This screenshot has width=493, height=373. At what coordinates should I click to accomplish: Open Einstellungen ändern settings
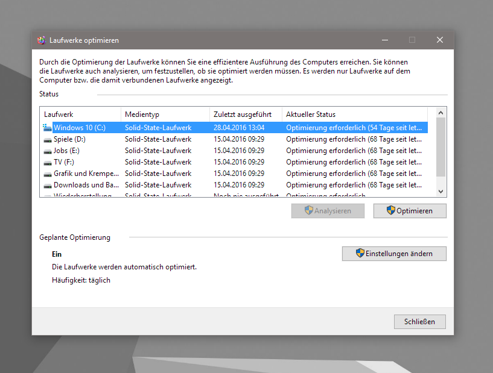(394, 253)
